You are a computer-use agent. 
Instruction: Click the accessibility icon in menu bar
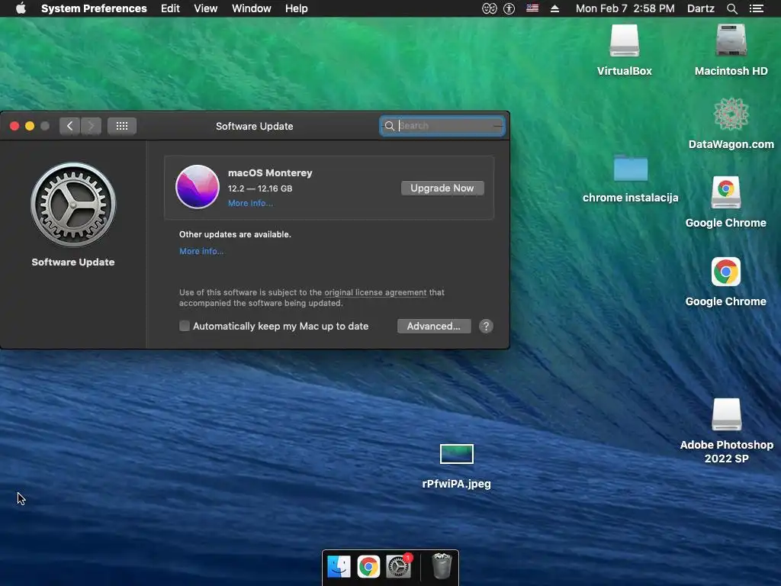[x=509, y=8]
